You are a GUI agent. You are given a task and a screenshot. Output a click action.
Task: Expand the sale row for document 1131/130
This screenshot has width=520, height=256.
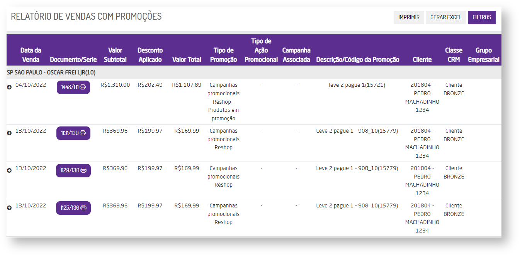click(9, 133)
